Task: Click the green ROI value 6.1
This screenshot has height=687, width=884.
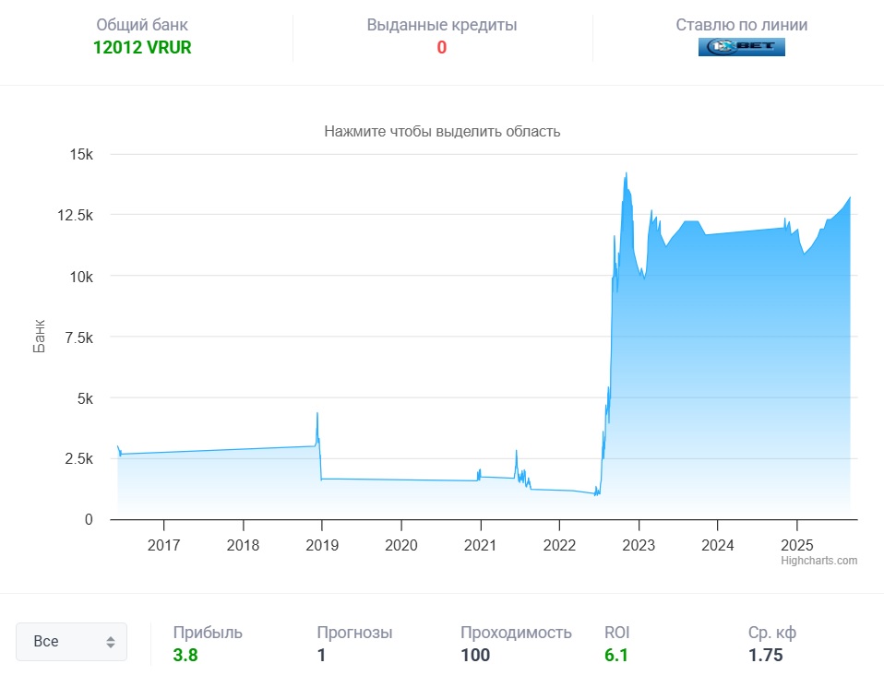Action: coord(616,656)
